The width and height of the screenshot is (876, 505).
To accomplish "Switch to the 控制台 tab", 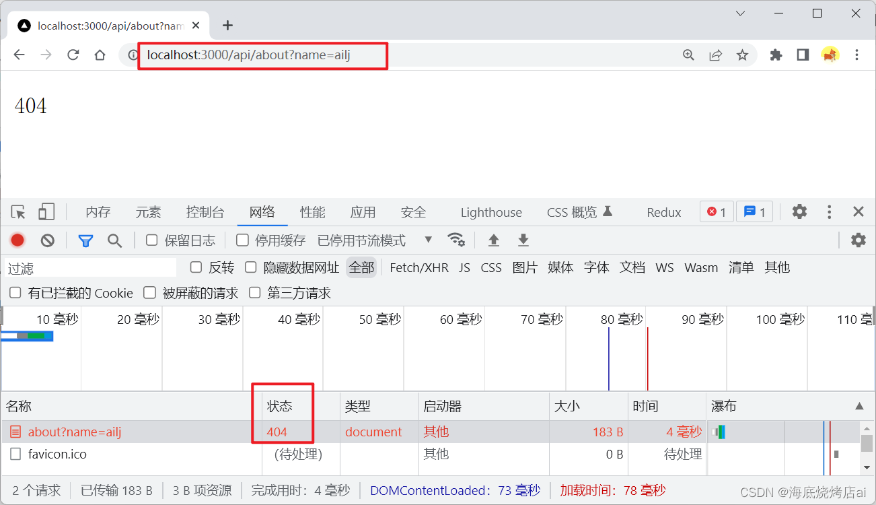I will tap(205, 212).
